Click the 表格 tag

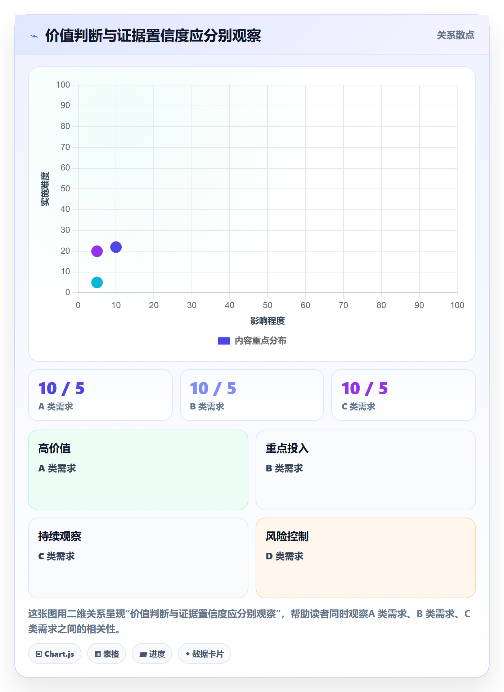pyautogui.click(x=107, y=654)
